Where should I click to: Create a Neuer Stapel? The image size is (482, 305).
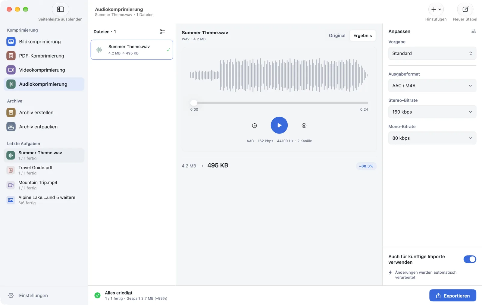(465, 9)
